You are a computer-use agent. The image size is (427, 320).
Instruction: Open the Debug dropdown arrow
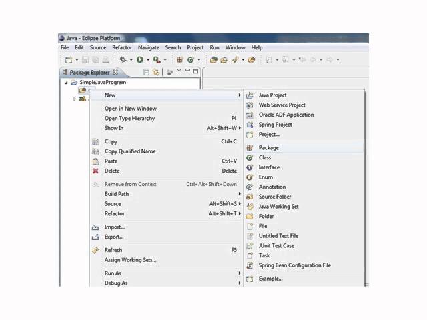[131, 59]
